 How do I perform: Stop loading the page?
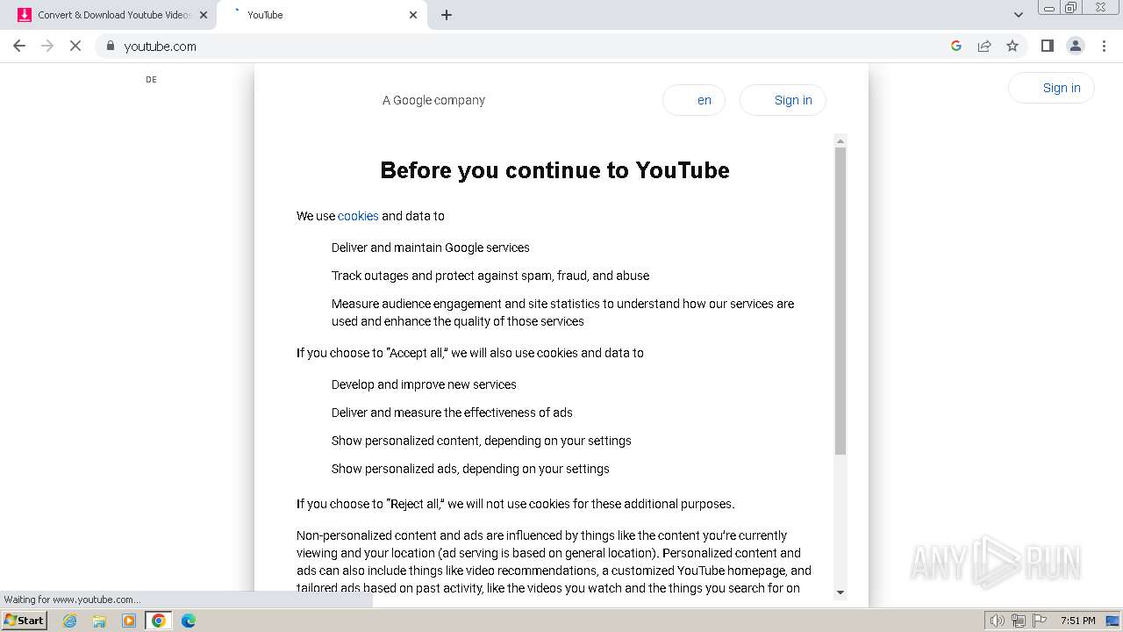click(75, 46)
